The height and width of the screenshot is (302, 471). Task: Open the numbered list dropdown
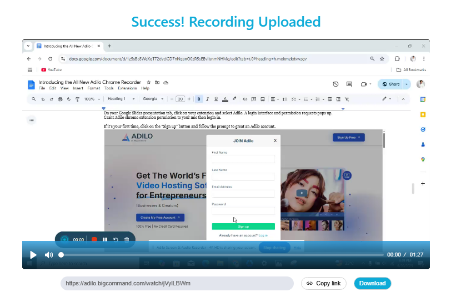click(319, 99)
